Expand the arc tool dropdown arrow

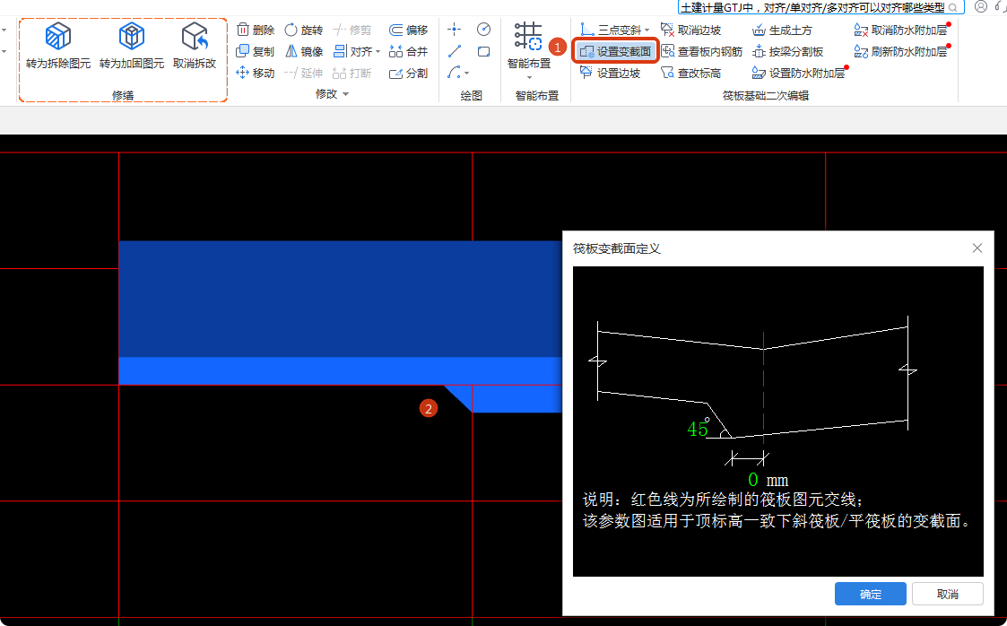(466, 74)
